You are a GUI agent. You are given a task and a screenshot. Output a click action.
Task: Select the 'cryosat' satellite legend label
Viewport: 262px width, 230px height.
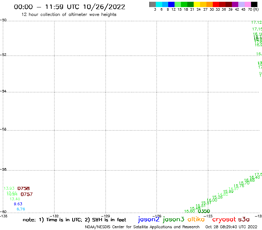tap(224, 220)
